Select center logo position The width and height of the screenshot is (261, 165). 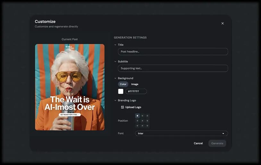[142, 121]
